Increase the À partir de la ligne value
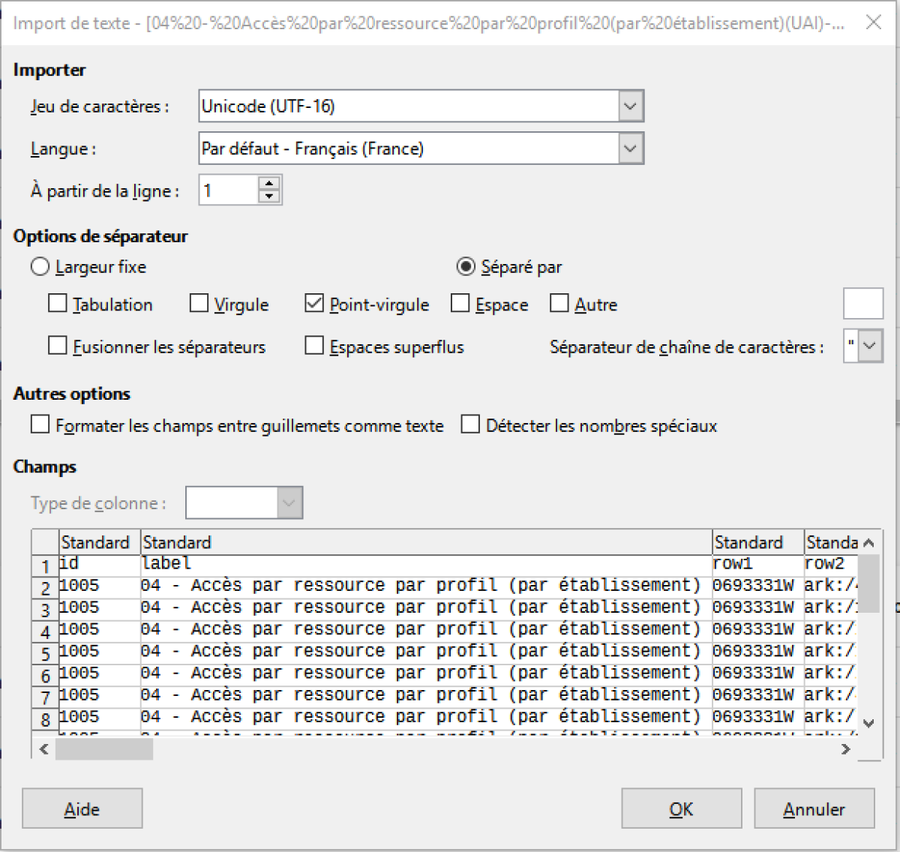This screenshot has height=852, width=900. pos(268,184)
